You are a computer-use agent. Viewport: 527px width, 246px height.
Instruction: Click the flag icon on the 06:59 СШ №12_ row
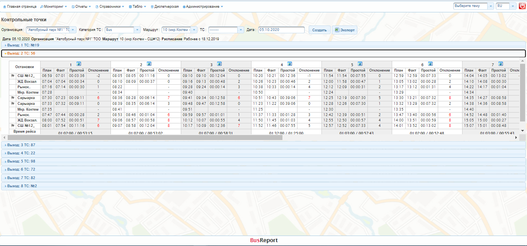pyautogui.click(x=13, y=76)
